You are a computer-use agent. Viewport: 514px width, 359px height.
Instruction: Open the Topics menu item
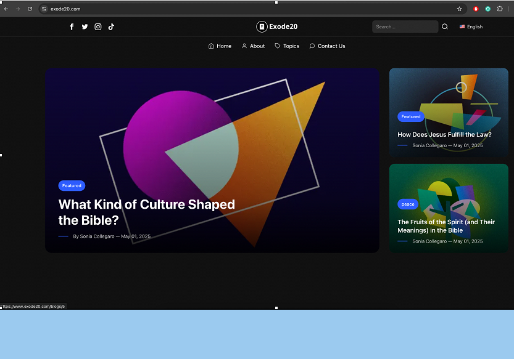point(287,46)
